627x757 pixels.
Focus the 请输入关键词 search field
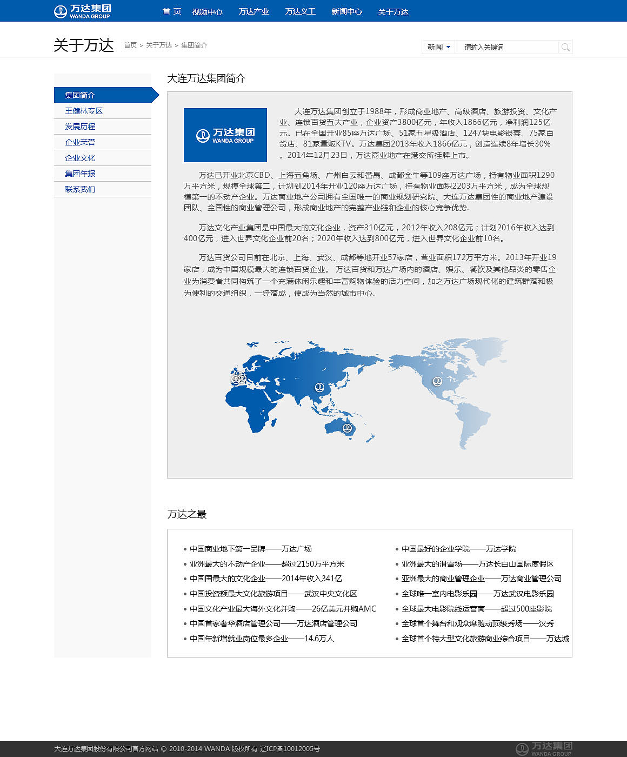(506, 48)
